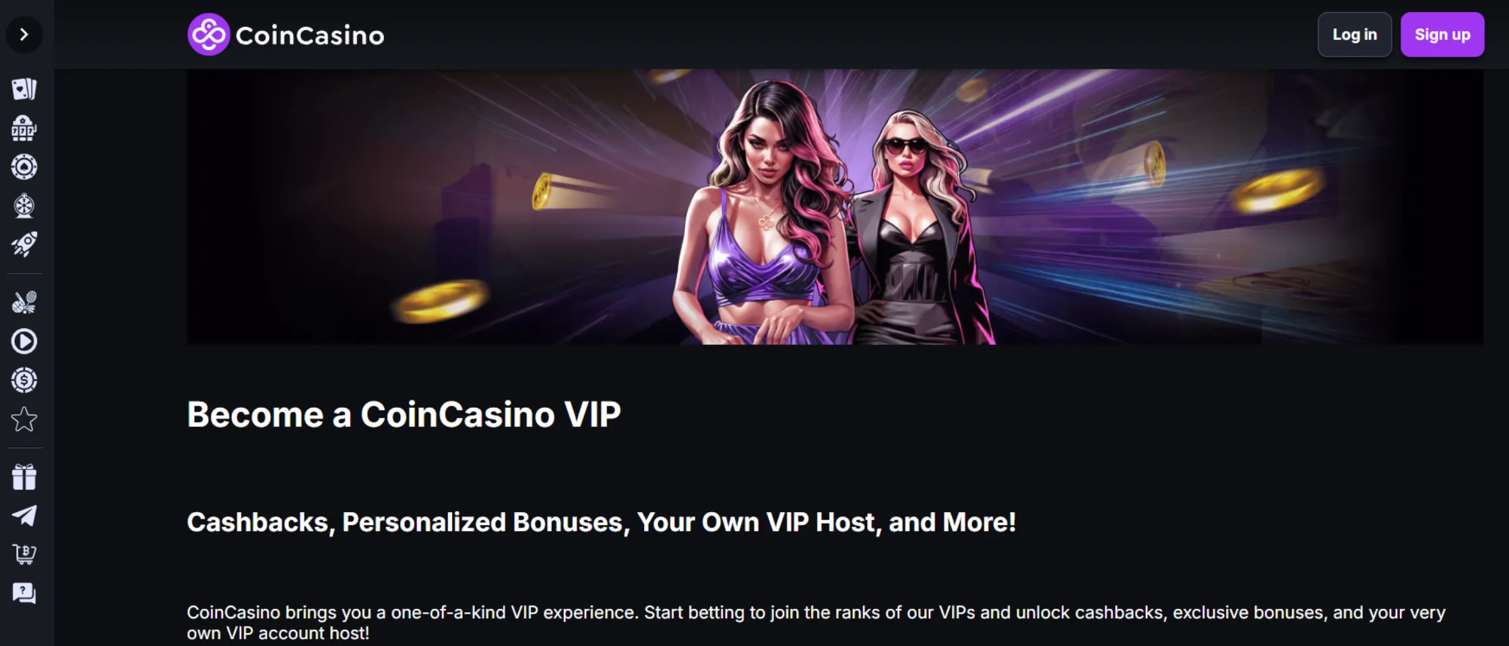This screenshot has height=646, width=1509.
Task: Click the purple Sign up button
Action: 1442,34
